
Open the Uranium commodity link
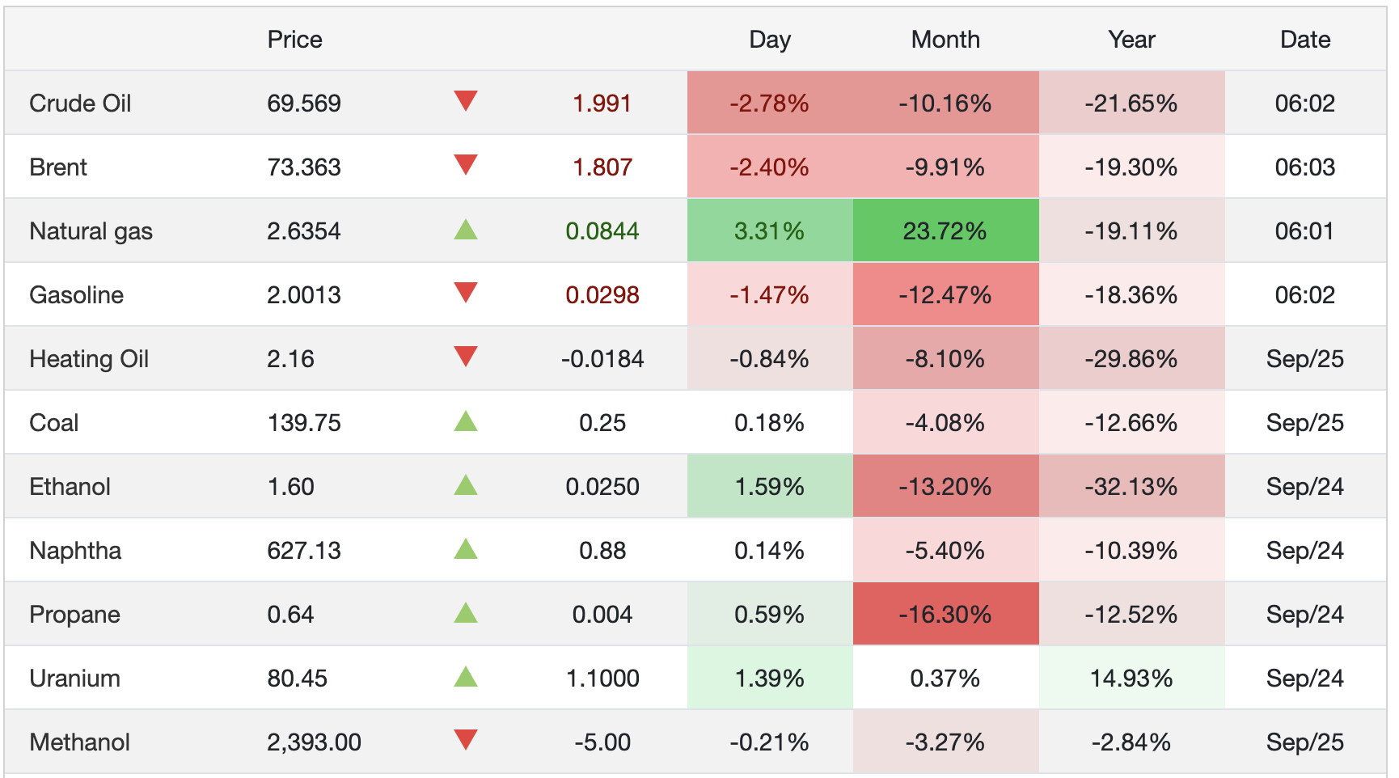pyautogui.click(x=74, y=679)
